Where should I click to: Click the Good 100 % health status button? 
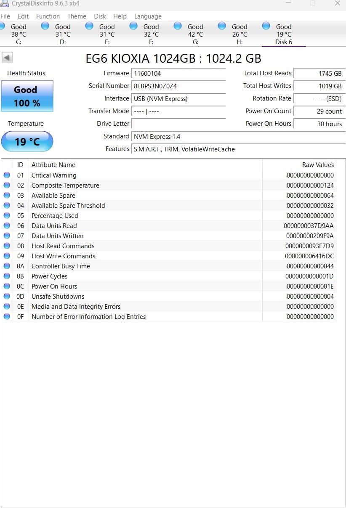click(27, 96)
